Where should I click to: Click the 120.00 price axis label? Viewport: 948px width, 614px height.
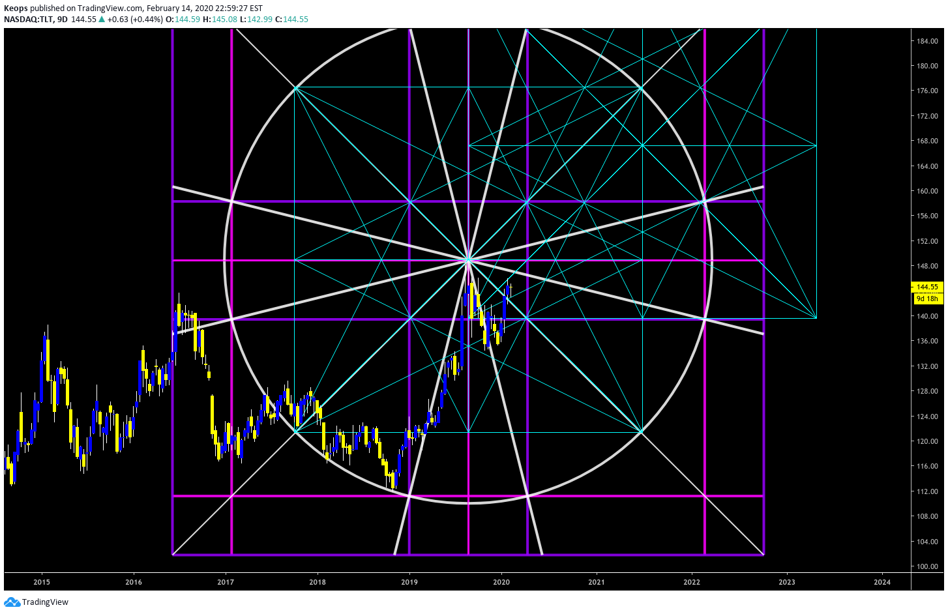point(927,441)
